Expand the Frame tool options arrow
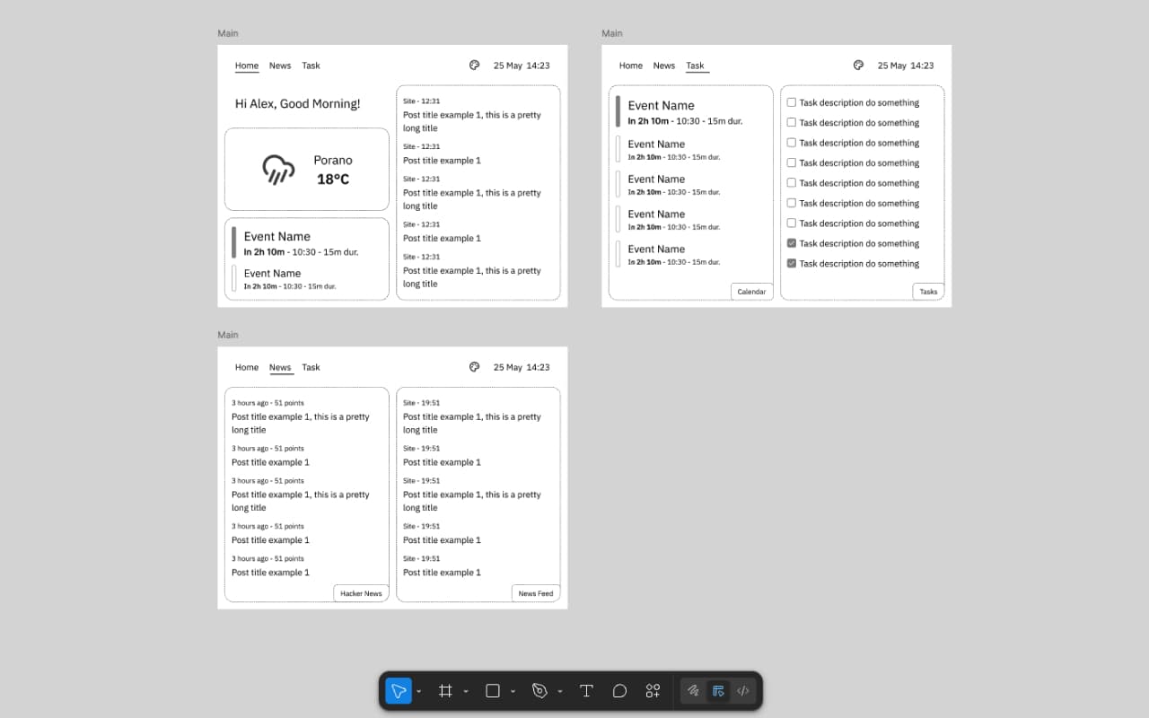 click(x=466, y=691)
